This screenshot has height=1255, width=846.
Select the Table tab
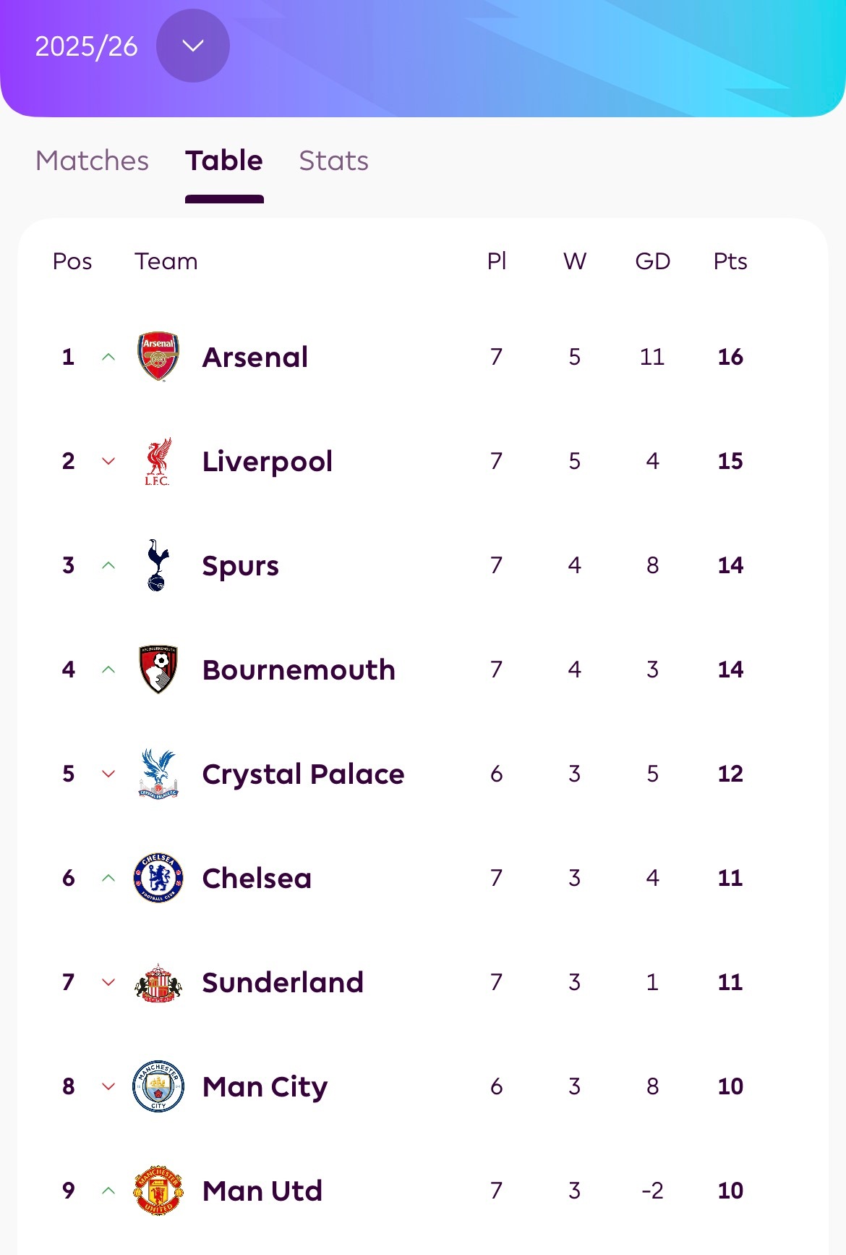224,161
